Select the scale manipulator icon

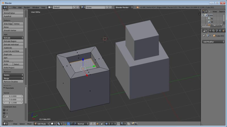pos(75,124)
